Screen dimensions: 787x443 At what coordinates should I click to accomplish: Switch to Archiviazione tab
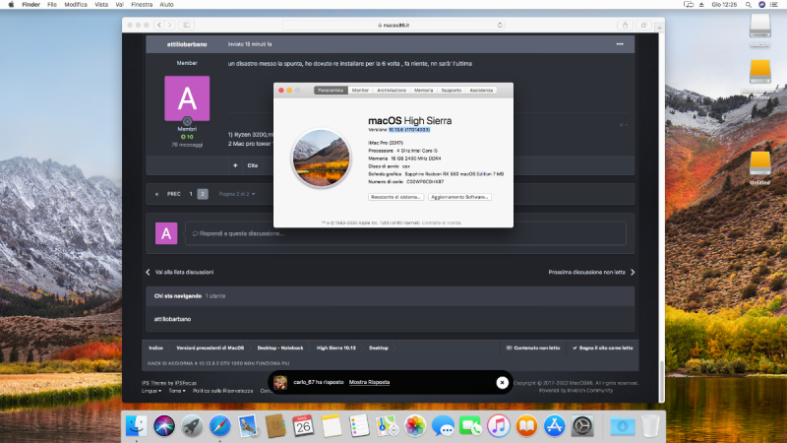[392, 91]
